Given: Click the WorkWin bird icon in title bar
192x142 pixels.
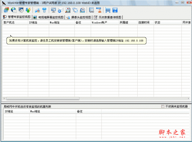Looking at the screenshot, I should point(4,3).
